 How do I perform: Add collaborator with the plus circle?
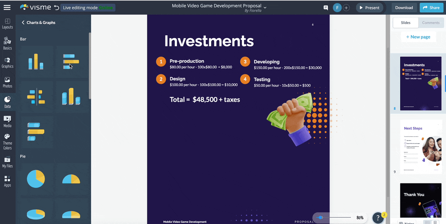click(x=346, y=8)
